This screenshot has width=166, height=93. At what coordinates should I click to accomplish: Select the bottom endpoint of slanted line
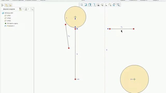pos(69,48)
